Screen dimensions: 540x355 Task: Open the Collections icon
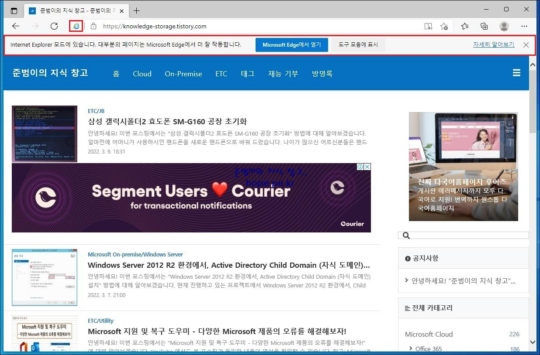[484, 26]
